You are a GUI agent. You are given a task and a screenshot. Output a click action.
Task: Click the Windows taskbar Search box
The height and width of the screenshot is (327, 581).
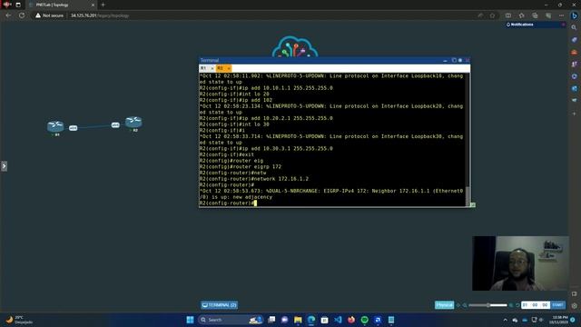click(x=231, y=320)
